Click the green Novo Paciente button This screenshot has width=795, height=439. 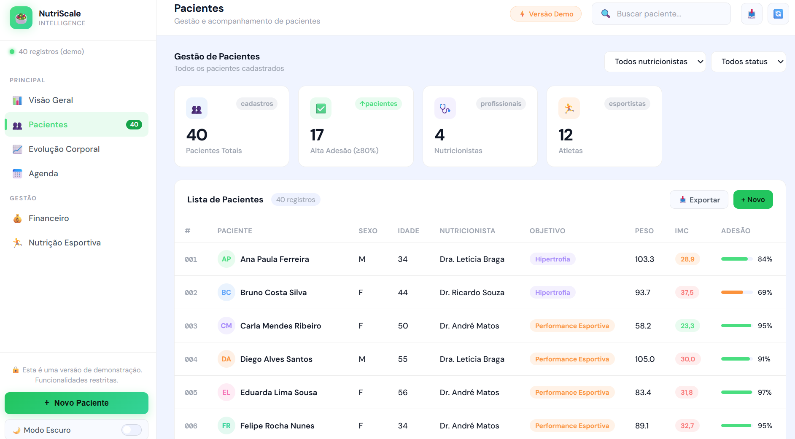[x=76, y=403]
